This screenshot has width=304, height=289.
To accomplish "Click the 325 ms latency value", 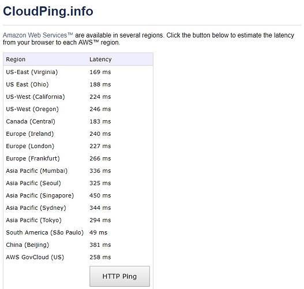I will coord(100,183).
